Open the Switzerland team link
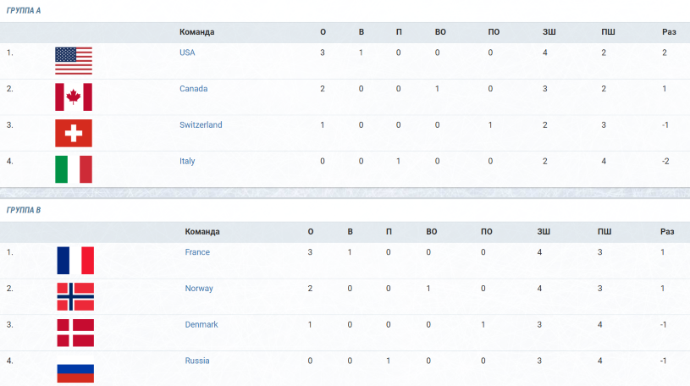 (201, 124)
